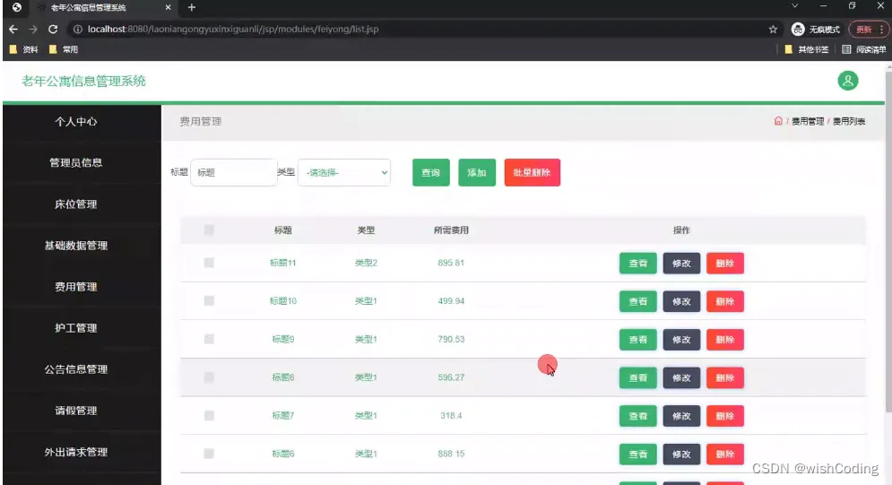
Task: Check the checkbox for 标题11 row
Action: [209, 263]
